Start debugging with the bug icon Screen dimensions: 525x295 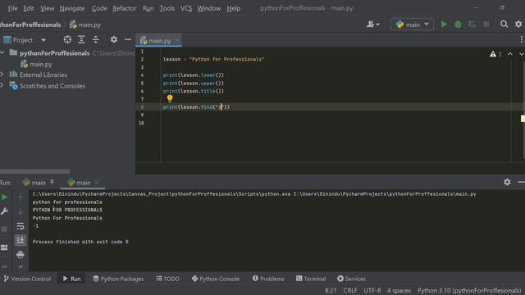tap(458, 24)
